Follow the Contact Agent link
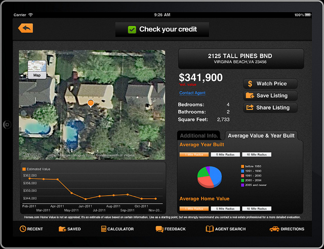This screenshot has width=324, height=249. (192, 93)
